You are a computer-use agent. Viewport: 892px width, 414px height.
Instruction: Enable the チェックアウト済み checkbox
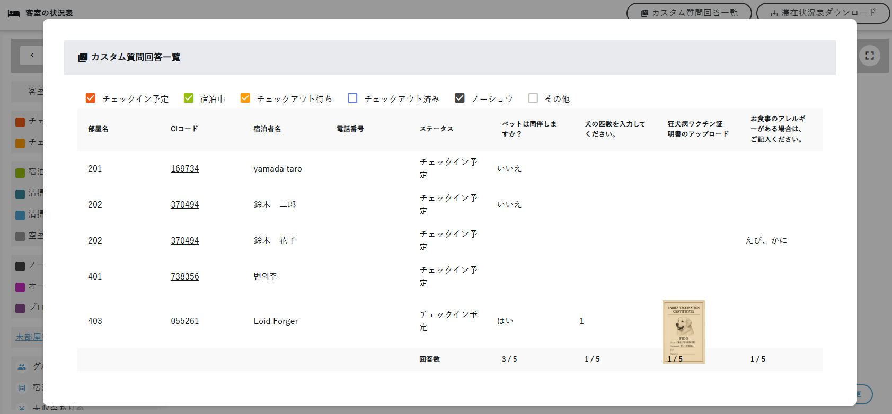(352, 98)
